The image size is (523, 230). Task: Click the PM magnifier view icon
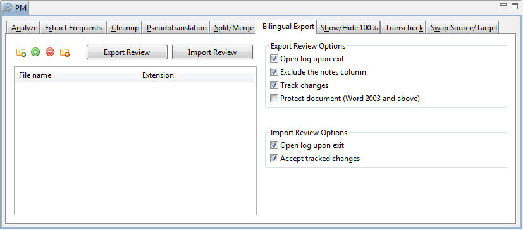tap(8, 8)
